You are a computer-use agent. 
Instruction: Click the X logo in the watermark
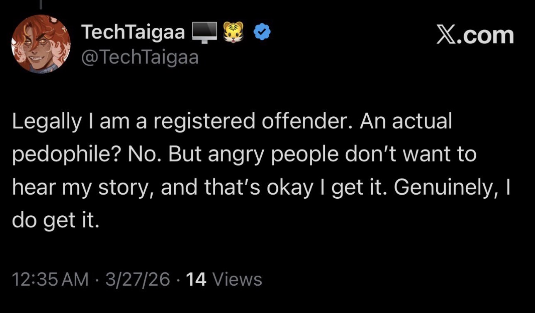[x=446, y=35]
